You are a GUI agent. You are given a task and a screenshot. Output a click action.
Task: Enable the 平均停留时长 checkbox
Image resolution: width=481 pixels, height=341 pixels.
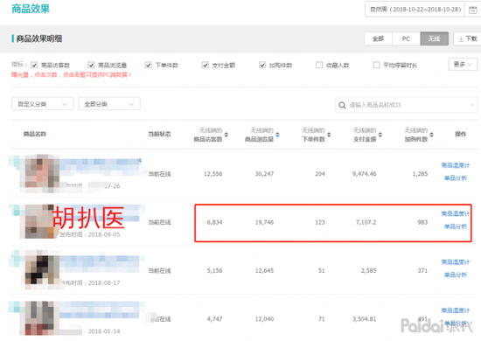coord(376,65)
